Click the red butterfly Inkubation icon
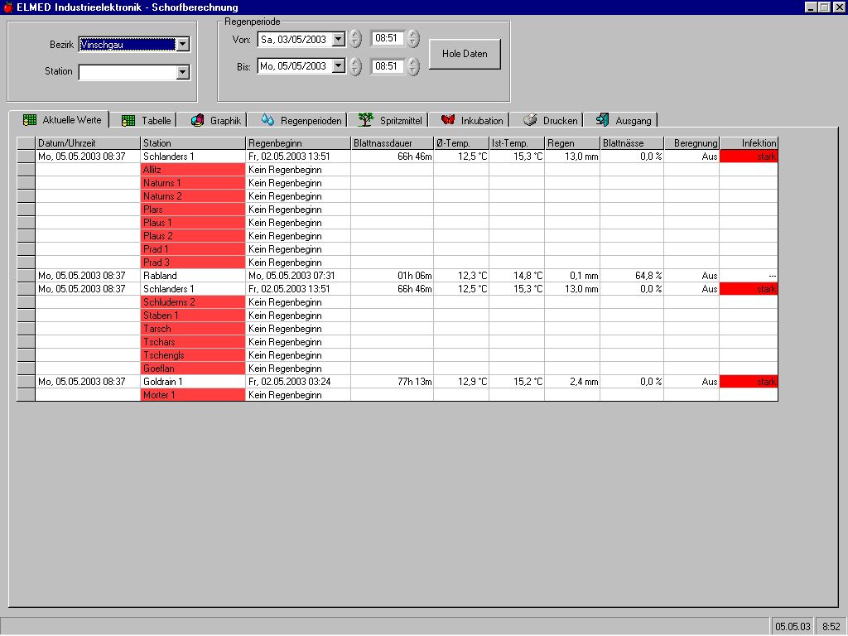848x636 pixels. (448, 121)
